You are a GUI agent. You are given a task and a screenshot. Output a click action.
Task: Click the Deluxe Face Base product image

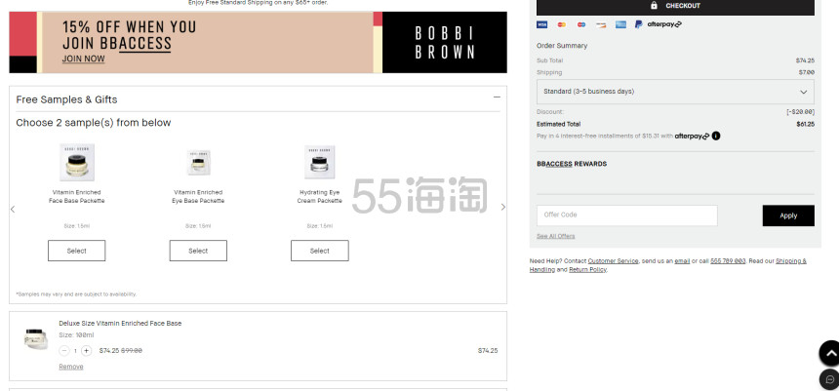(36, 339)
